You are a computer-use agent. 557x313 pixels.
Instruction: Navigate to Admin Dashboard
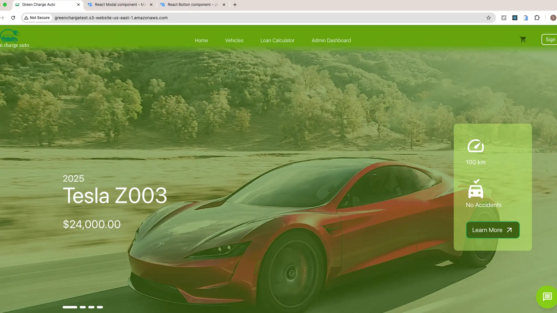tap(331, 41)
